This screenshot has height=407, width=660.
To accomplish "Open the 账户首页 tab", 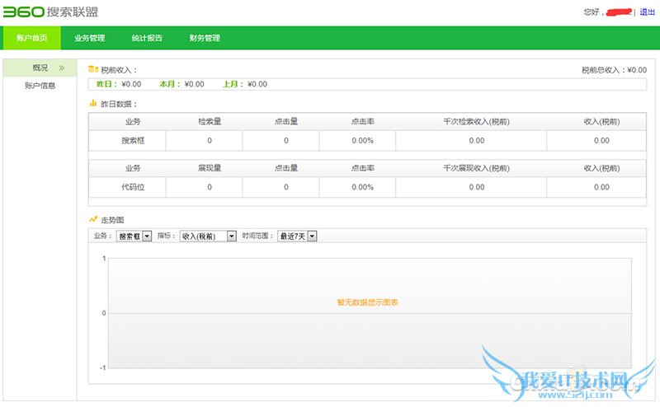I will [32, 38].
